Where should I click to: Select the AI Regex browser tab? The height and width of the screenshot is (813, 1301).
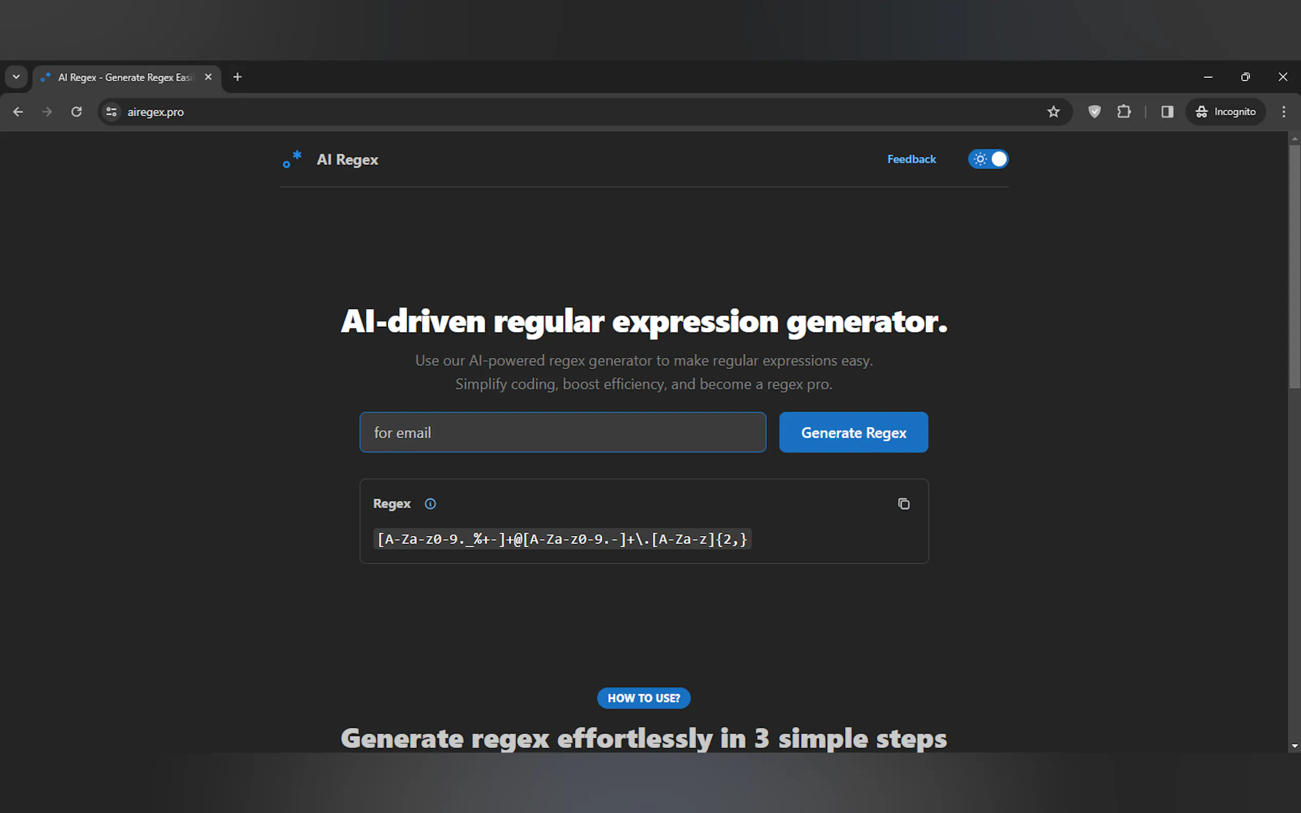click(x=125, y=77)
